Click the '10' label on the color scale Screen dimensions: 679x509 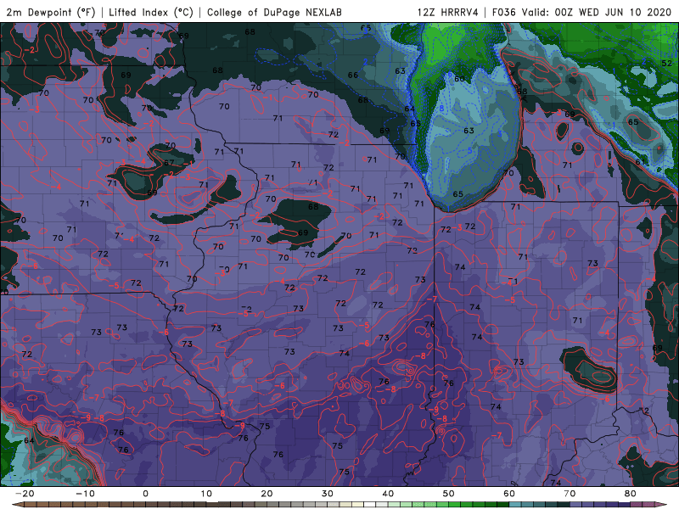tap(206, 494)
